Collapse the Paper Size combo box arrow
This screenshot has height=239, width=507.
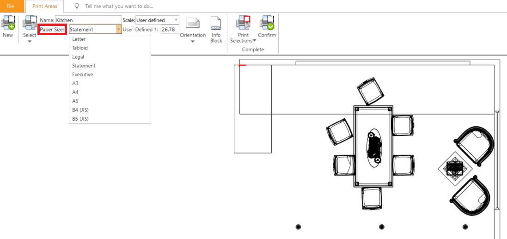(119, 30)
